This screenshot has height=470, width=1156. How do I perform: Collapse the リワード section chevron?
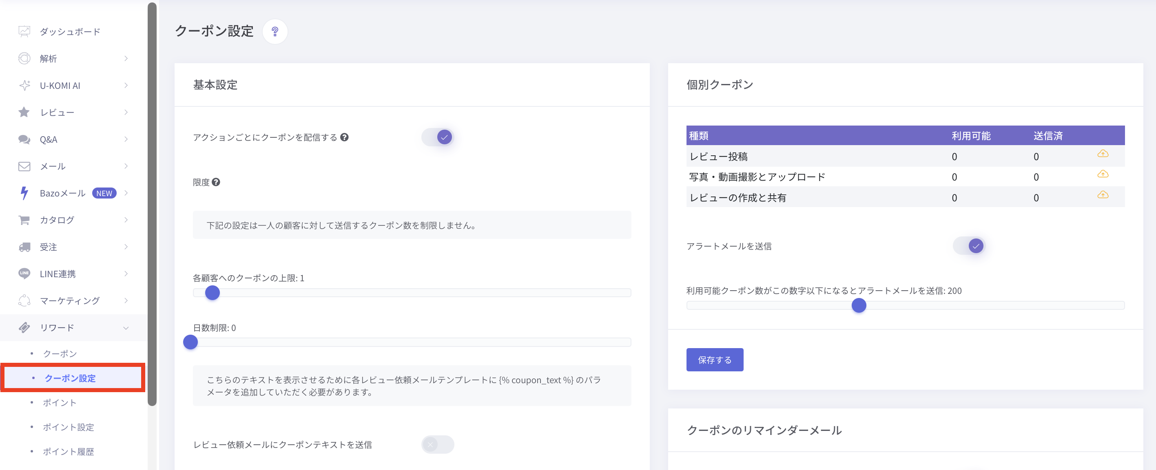pyautogui.click(x=126, y=328)
